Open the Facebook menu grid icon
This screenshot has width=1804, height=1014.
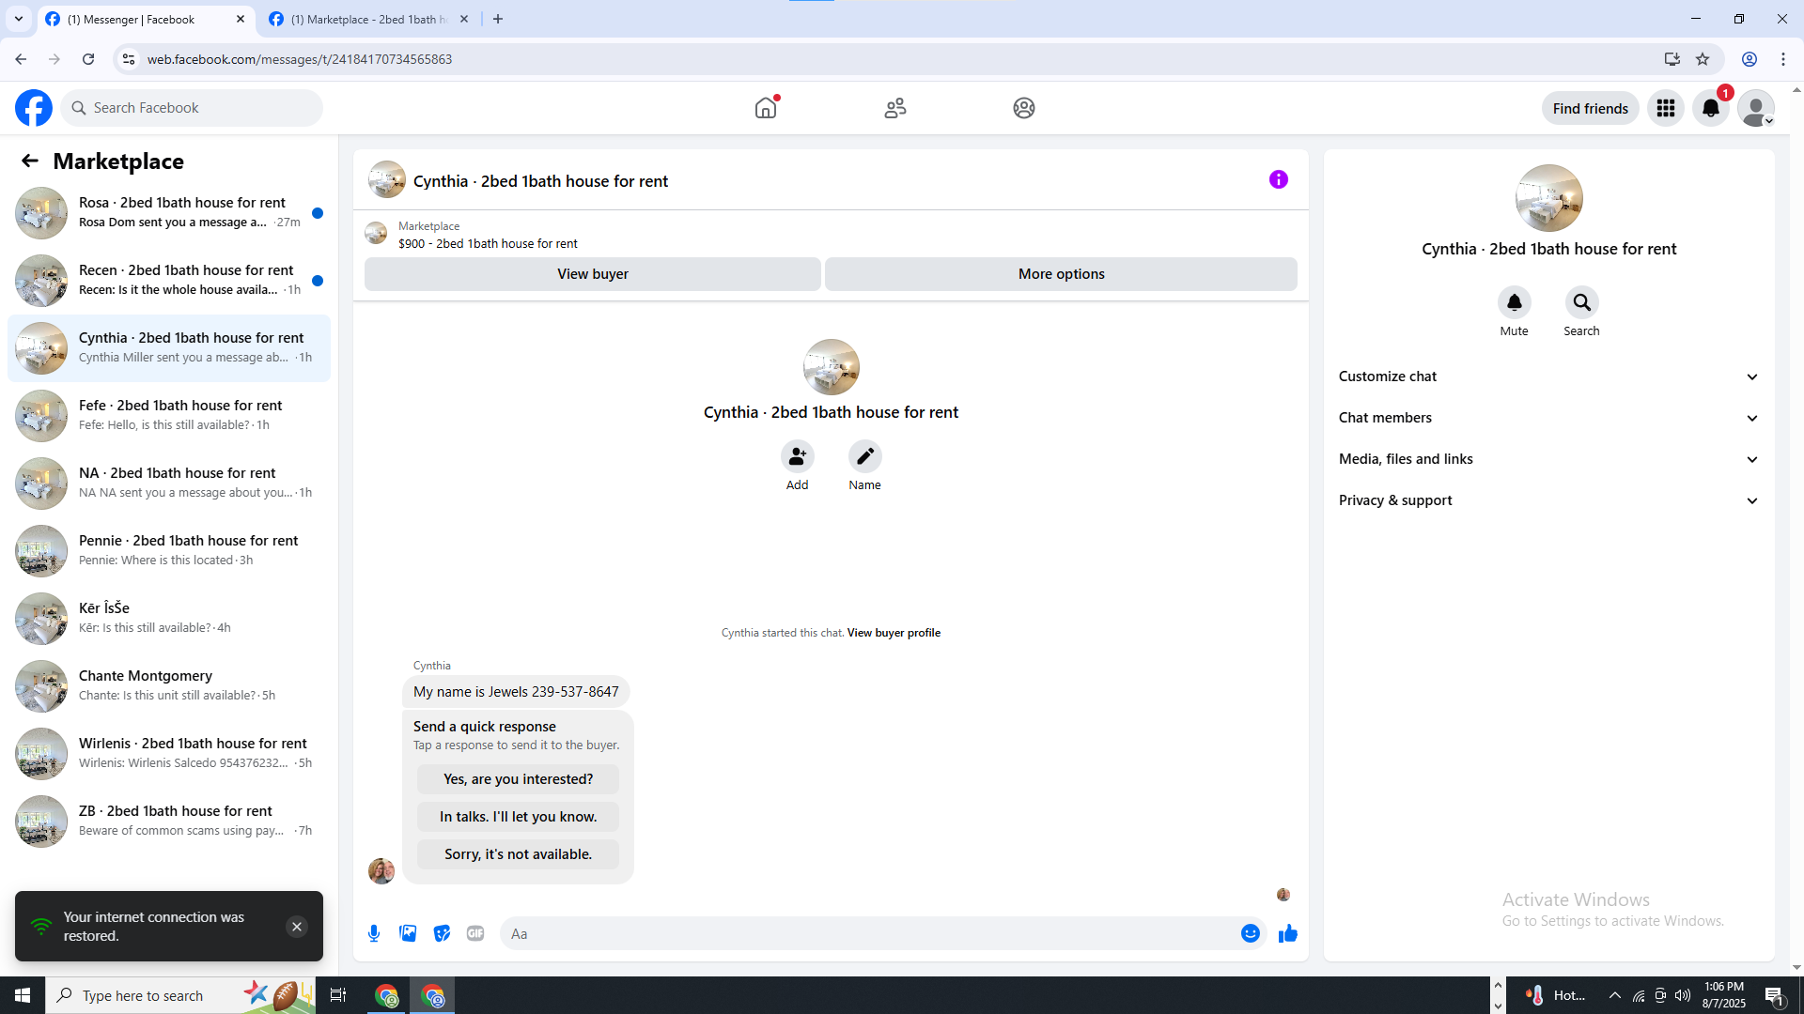point(1665,108)
